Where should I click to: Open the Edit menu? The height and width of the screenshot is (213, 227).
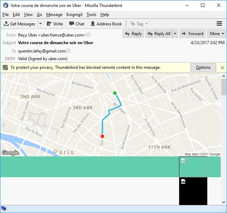point(16,15)
